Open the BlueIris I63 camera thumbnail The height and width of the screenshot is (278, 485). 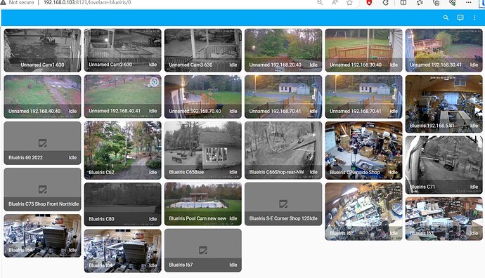444,219
